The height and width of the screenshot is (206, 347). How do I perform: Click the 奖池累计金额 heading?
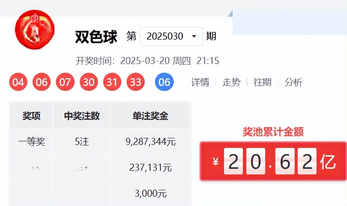(273, 132)
